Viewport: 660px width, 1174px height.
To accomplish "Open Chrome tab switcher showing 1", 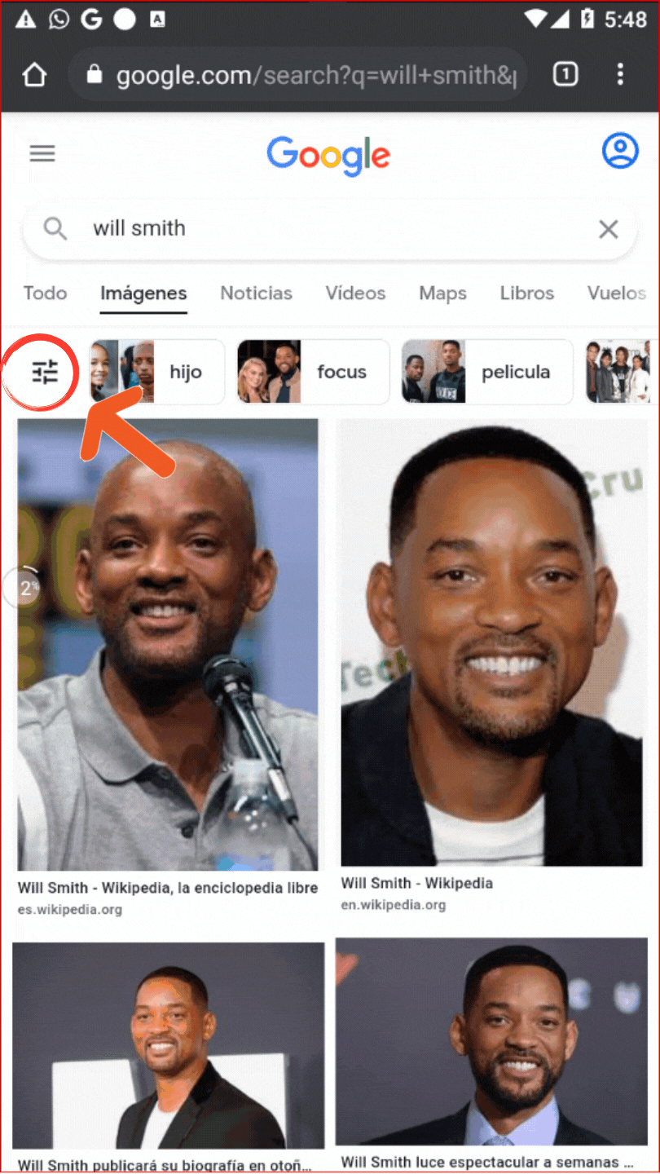I will 565,75.
